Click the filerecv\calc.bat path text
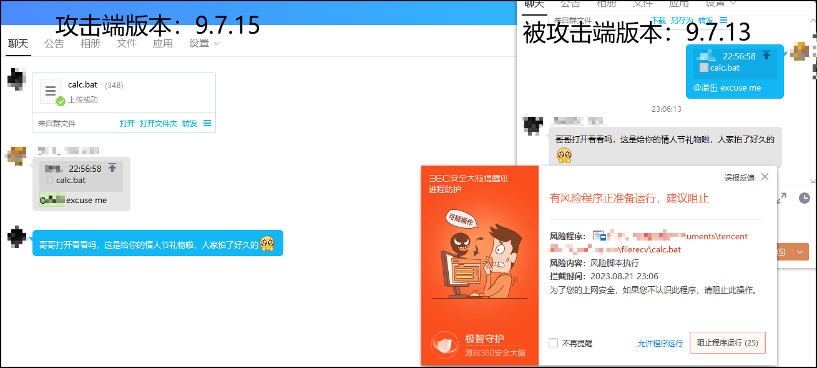The image size is (817, 368). tap(649, 249)
